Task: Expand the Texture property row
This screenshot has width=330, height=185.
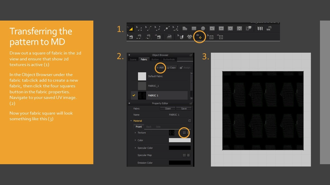Action: [x=135, y=133]
